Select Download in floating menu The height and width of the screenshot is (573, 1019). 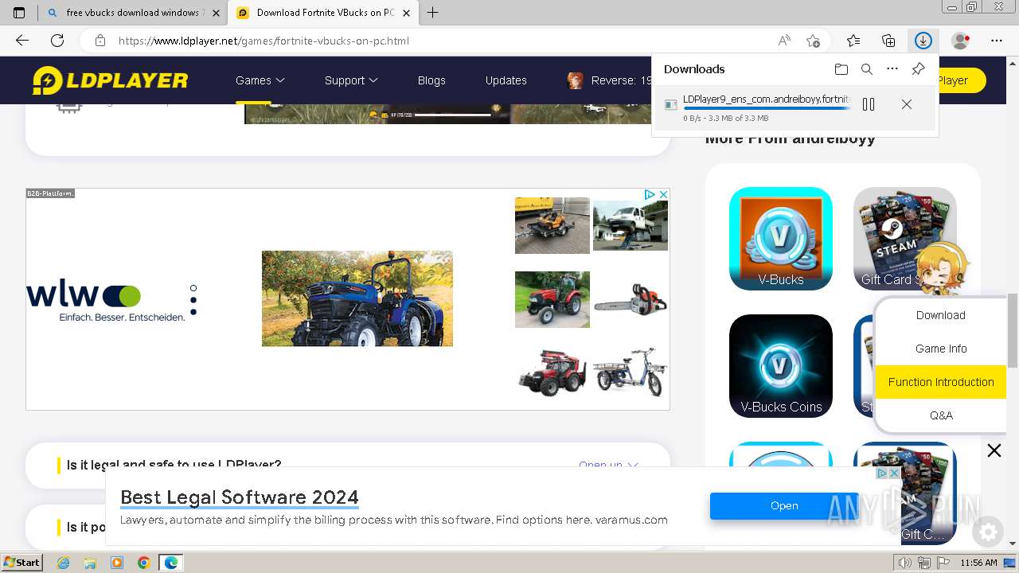coord(941,315)
